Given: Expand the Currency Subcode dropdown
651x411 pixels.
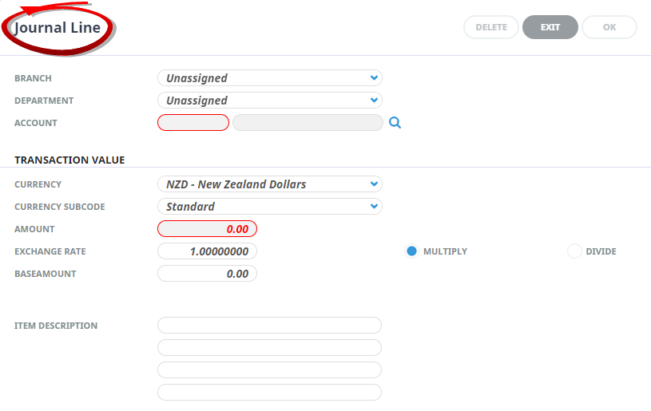Looking at the screenshot, I should [269, 207].
